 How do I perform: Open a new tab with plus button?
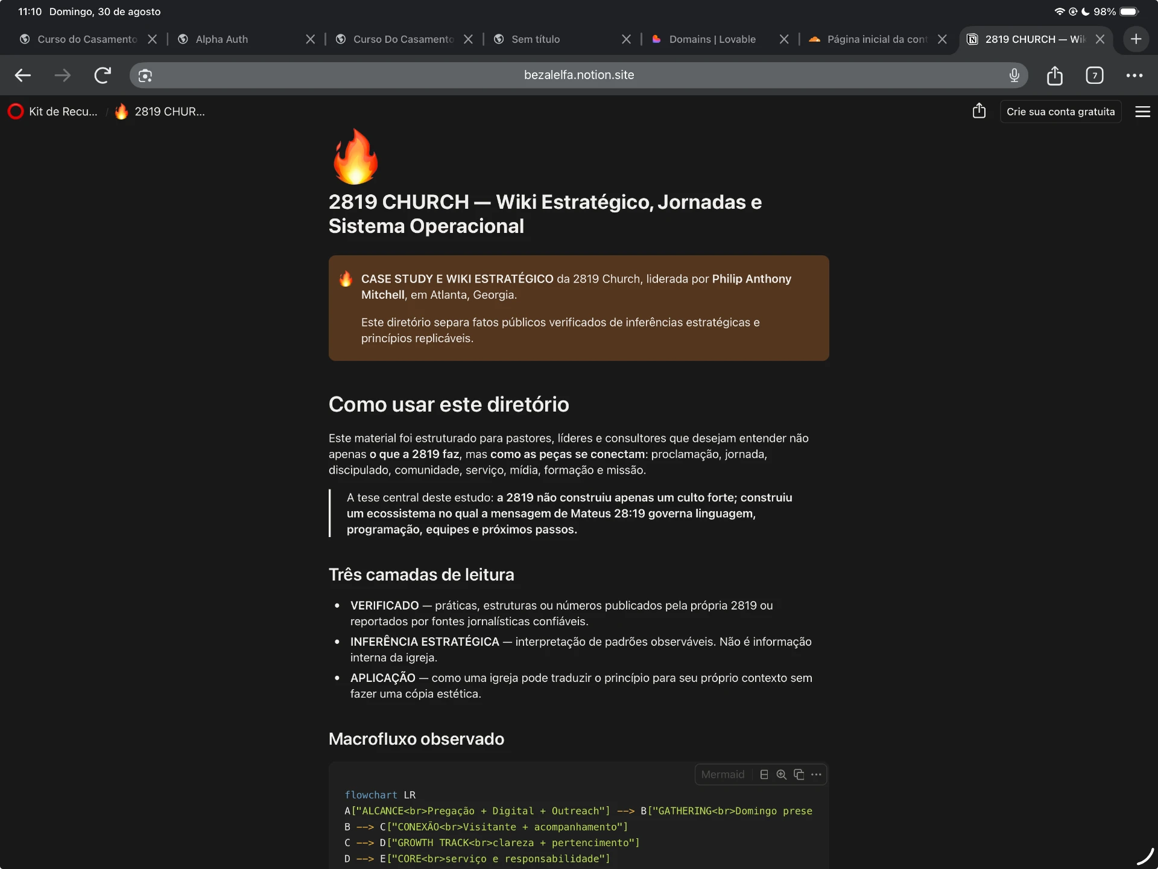coord(1136,39)
